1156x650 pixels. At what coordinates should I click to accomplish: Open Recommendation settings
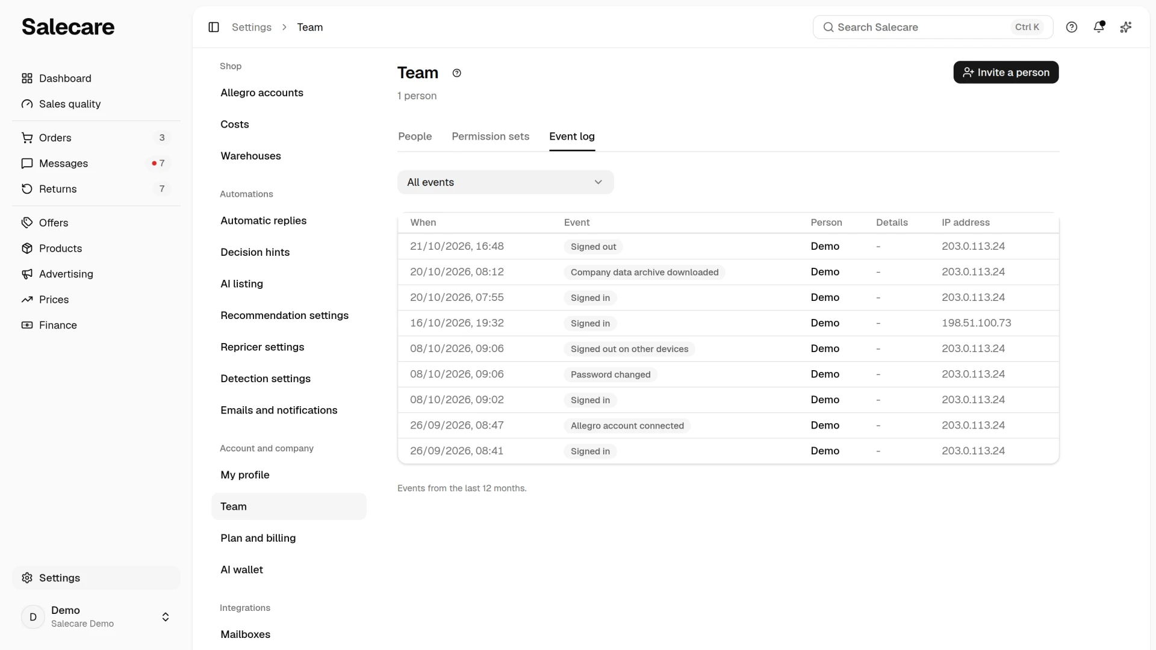289,315
